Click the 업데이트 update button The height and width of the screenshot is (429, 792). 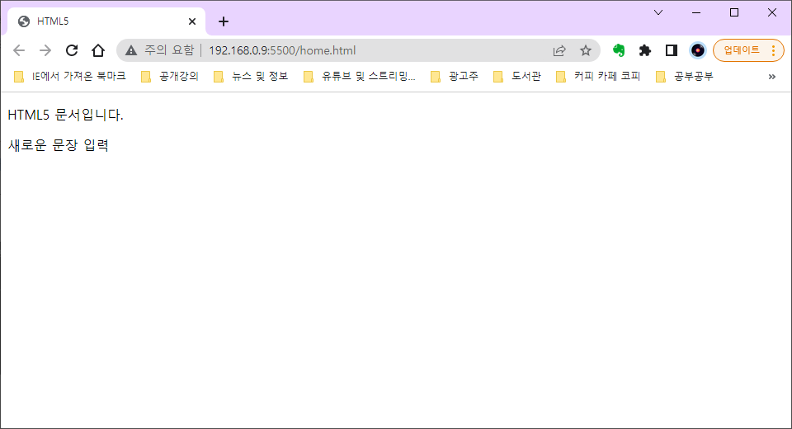click(x=742, y=50)
